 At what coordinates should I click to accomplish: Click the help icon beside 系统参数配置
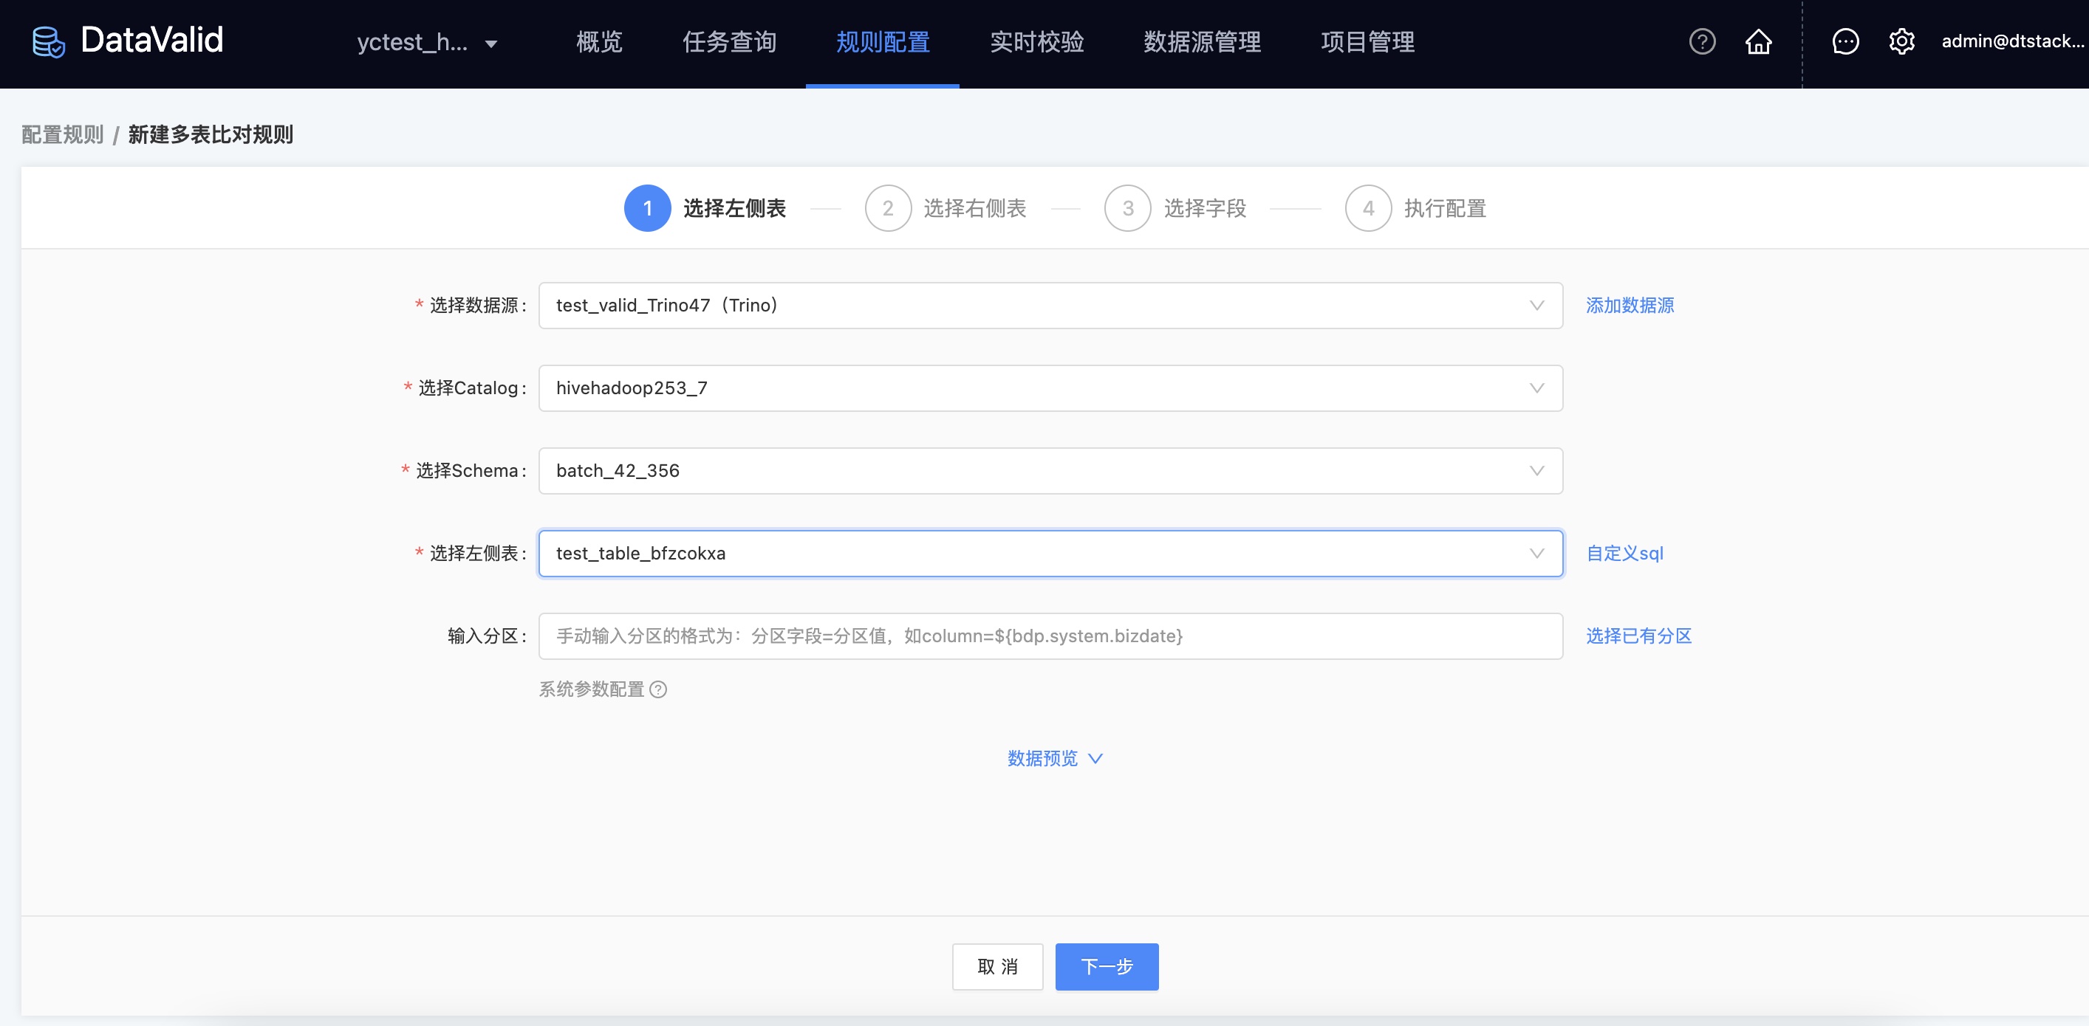[x=658, y=689]
